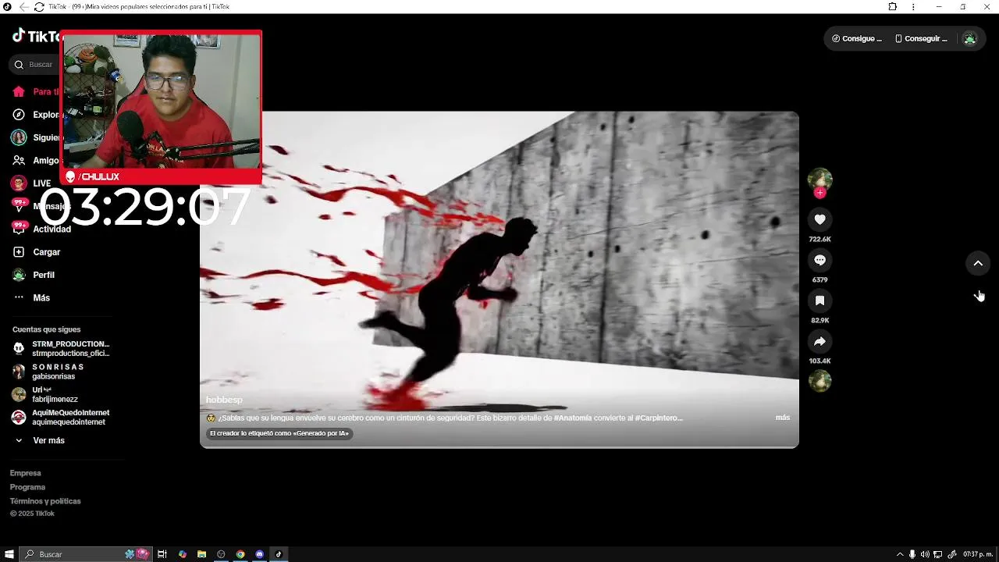Open the volume speaker tray icon
Image resolution: width=999 pixels, height=562 pixels.
pos(925,554)
